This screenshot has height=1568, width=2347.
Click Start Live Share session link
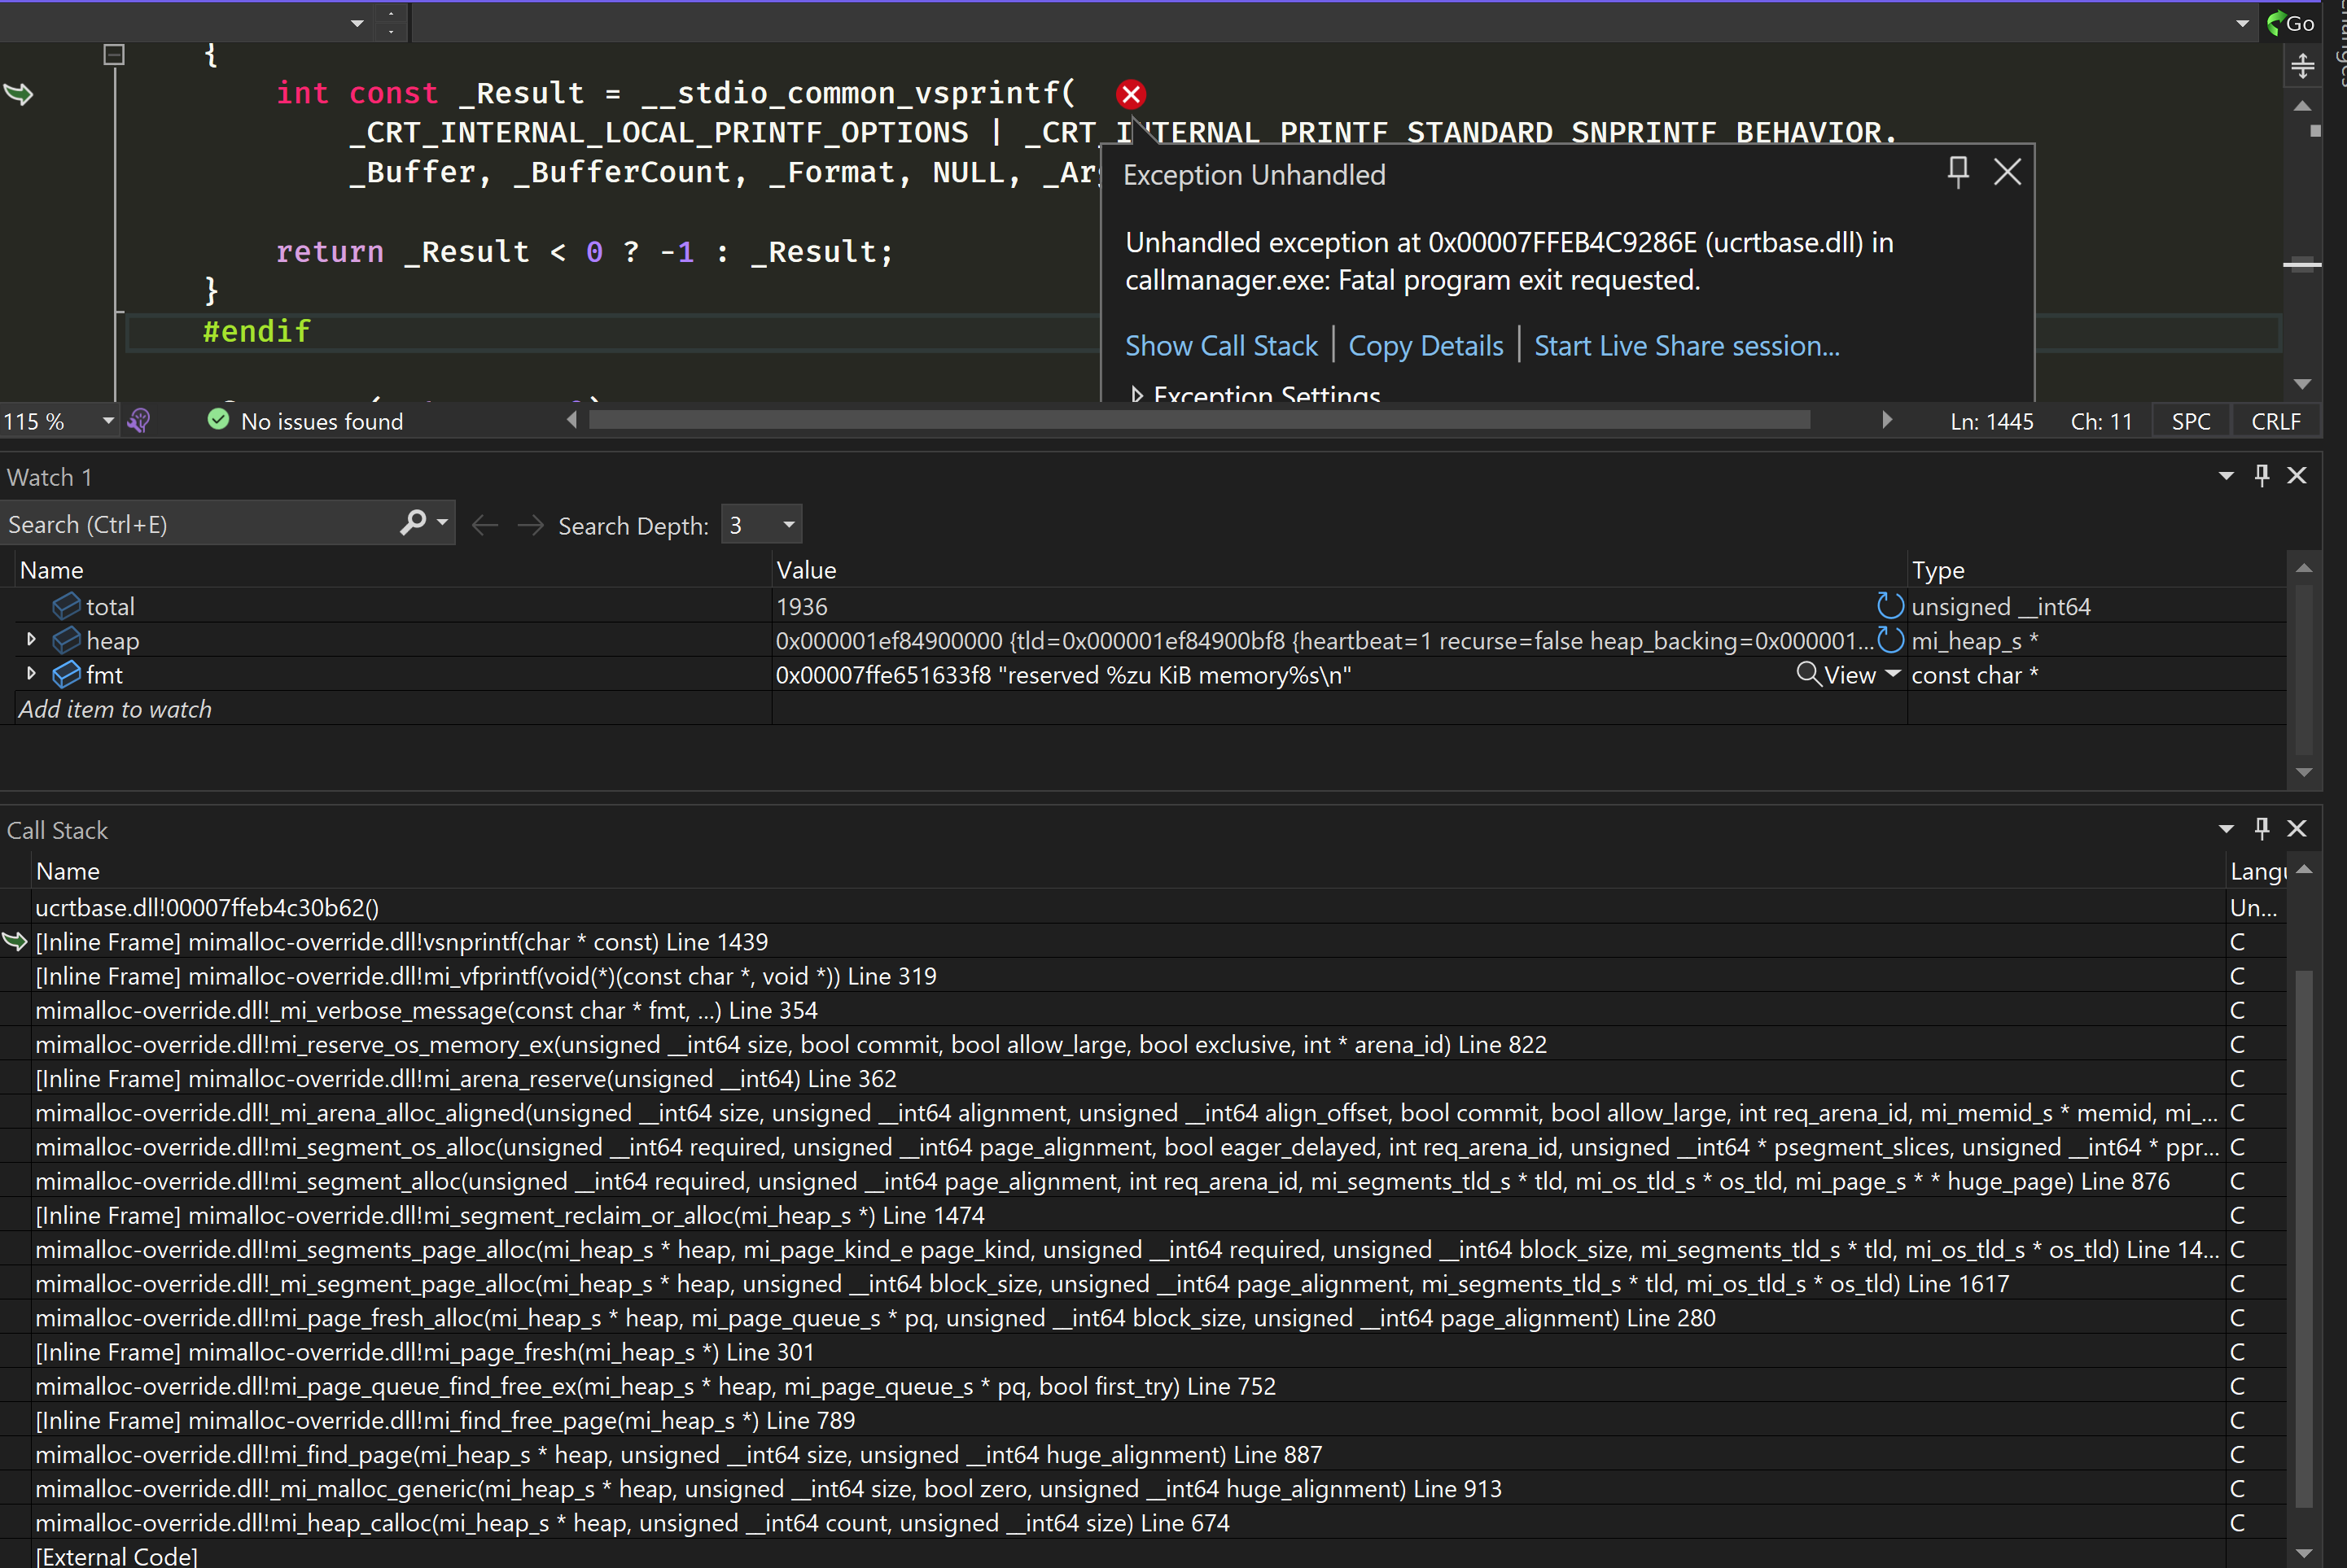pos(1686,345)
